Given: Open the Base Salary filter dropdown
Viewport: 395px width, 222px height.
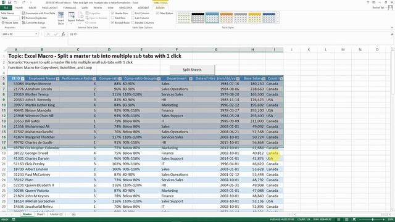Looking at the screenshot, I should [x=264, y=79].
